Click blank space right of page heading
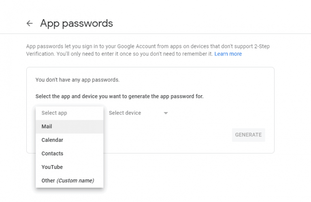Image resolution: width=311 pixels, height=202 pixels. (x=211, y=23)
